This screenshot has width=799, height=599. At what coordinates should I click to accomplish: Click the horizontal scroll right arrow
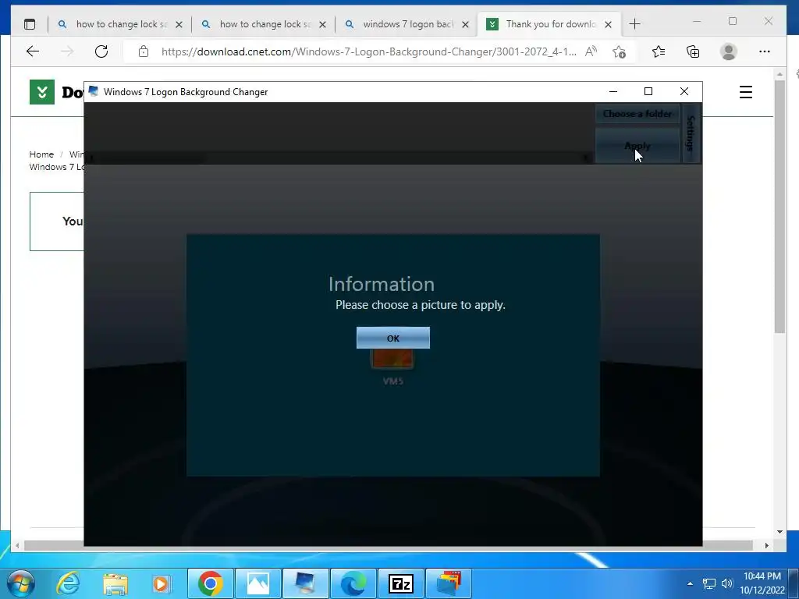pos(767,545)
